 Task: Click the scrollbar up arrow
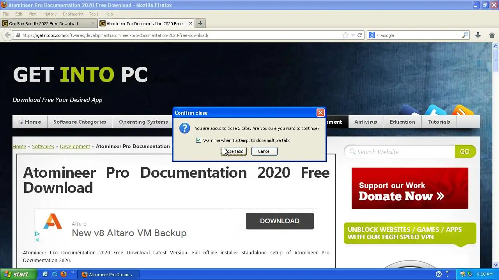(x=495, y=45)
